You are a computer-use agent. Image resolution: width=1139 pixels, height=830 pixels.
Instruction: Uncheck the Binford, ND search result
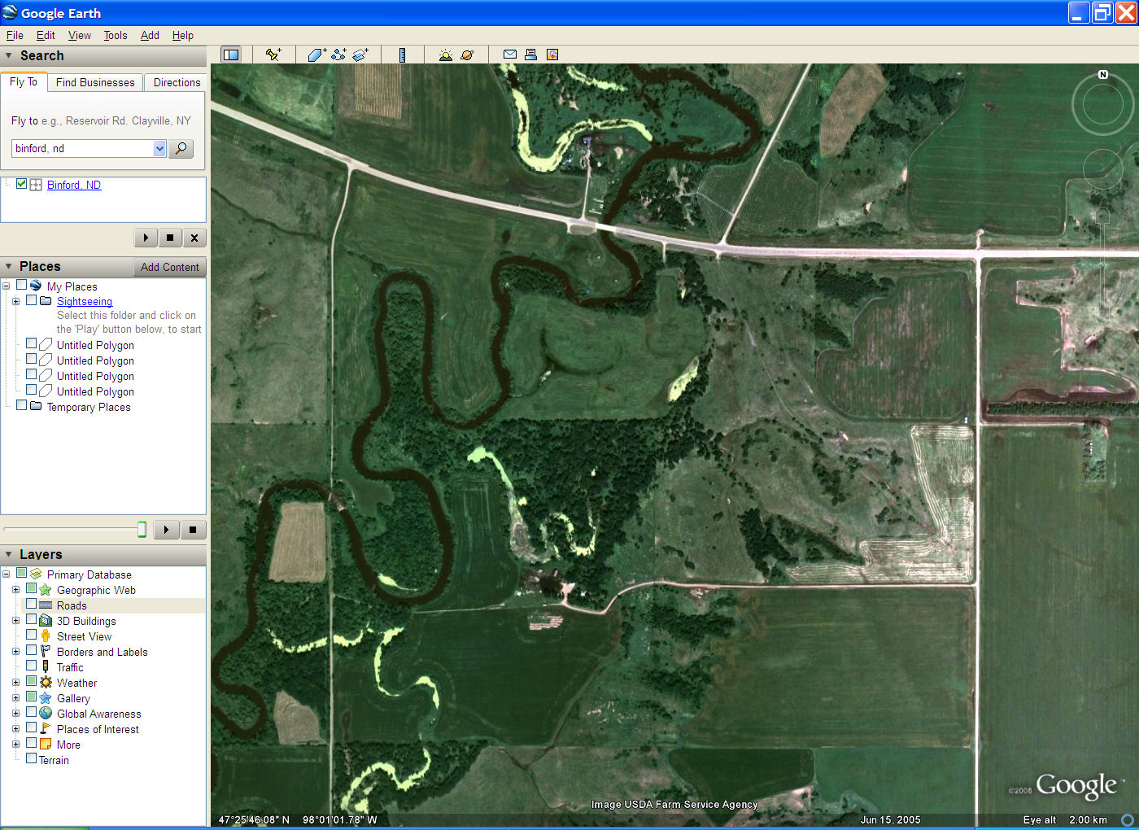(x=21, y=184)
